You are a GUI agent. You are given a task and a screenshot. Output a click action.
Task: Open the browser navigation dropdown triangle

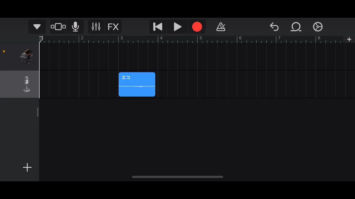click(x=37, y=27)
